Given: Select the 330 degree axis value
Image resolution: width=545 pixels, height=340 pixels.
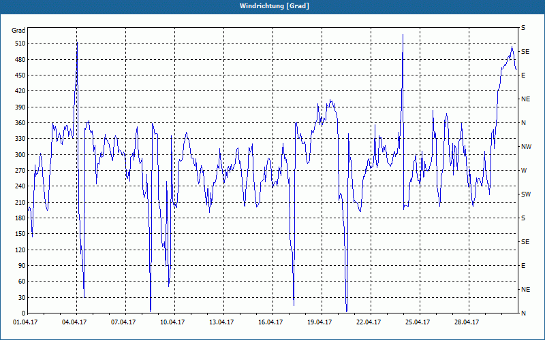Looking at the screenshot, I should coord(20,139).
